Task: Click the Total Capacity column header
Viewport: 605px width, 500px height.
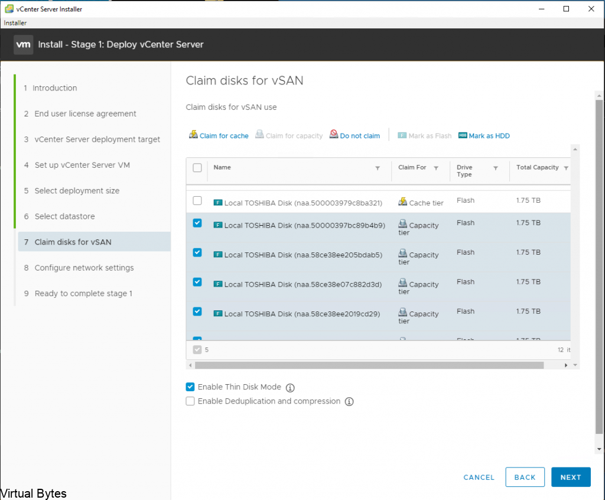Action: point(538,168)
